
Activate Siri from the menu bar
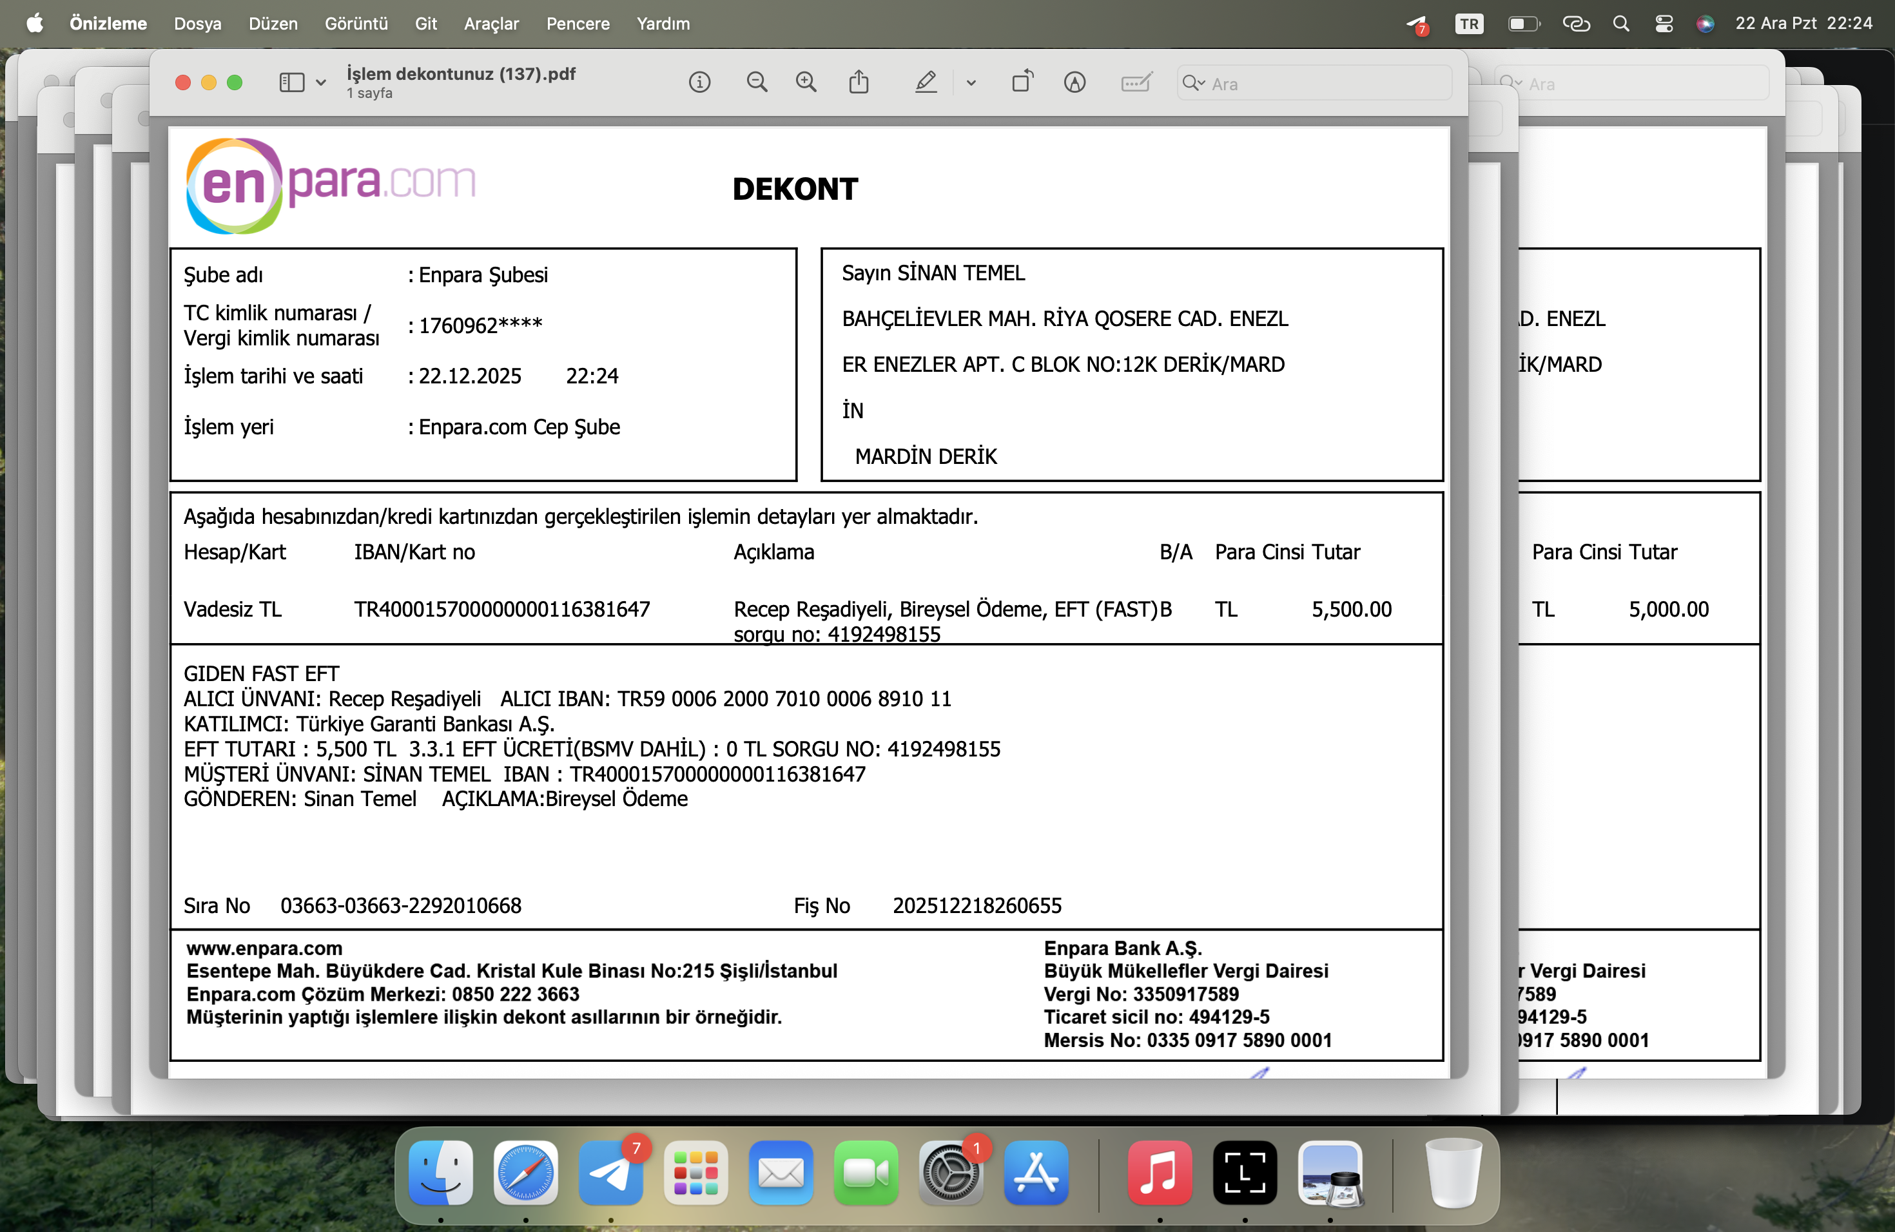(x=1705, y=24)
